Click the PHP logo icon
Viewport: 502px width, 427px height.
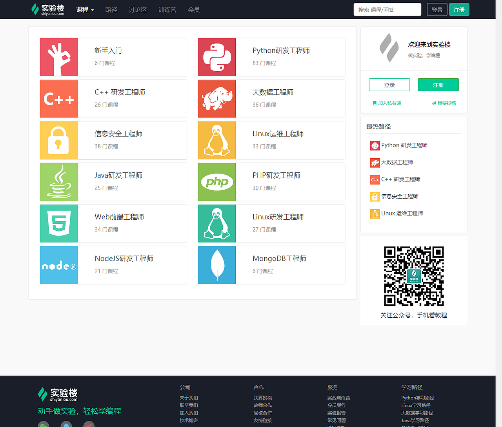click(x=217, y=182)
